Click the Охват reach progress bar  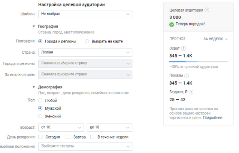(198, 62)
